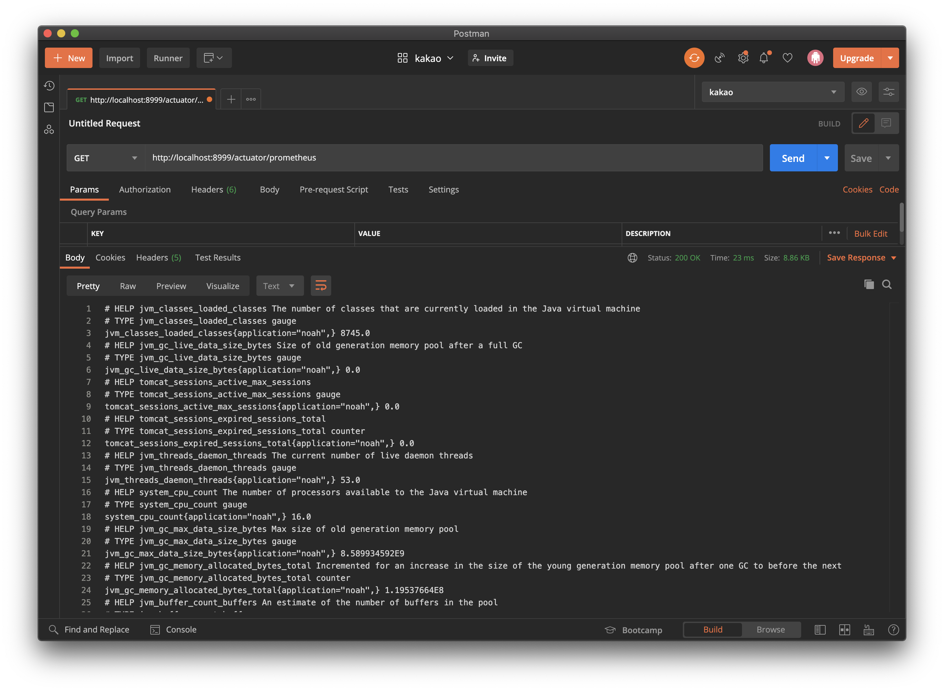Click the Invite button
The width and height of the screenshot is (944, 691).
click(x=490, y=58)
